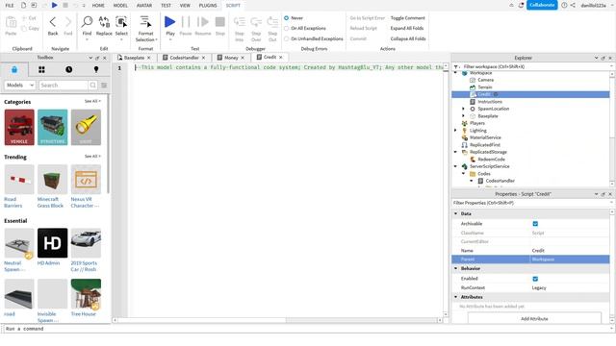Viewport: 616px width, 346px height.
Task: Click Toggle Comment action
Action: pyautogui.click(x=408, y=18)
